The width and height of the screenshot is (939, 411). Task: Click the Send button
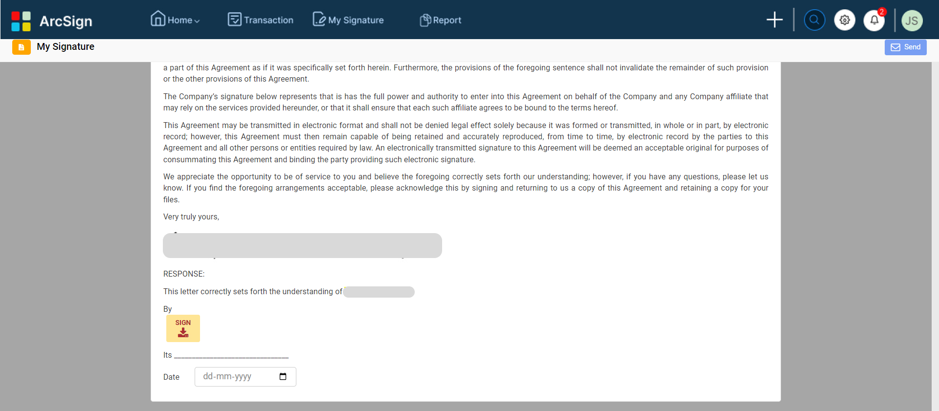coord(906,47)
